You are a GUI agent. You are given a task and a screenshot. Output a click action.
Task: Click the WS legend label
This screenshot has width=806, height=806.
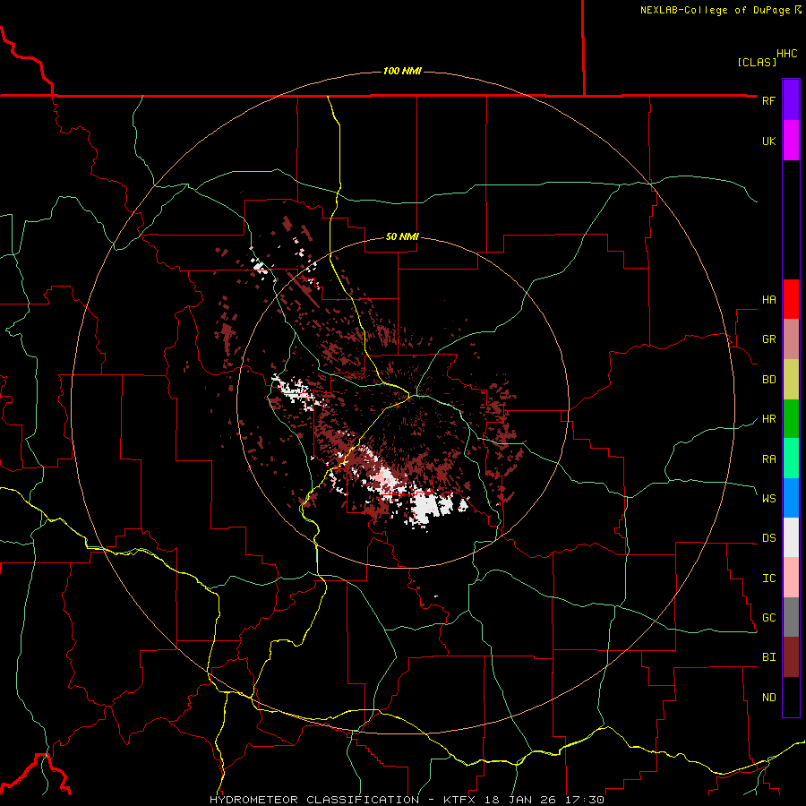pyautogui.click(x=768, y=499)
